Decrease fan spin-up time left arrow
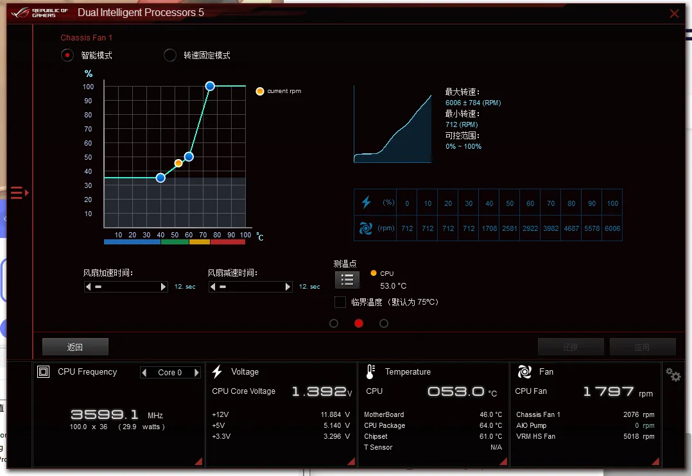The height and width of the screenshot is (476, 692). point(89,287)
